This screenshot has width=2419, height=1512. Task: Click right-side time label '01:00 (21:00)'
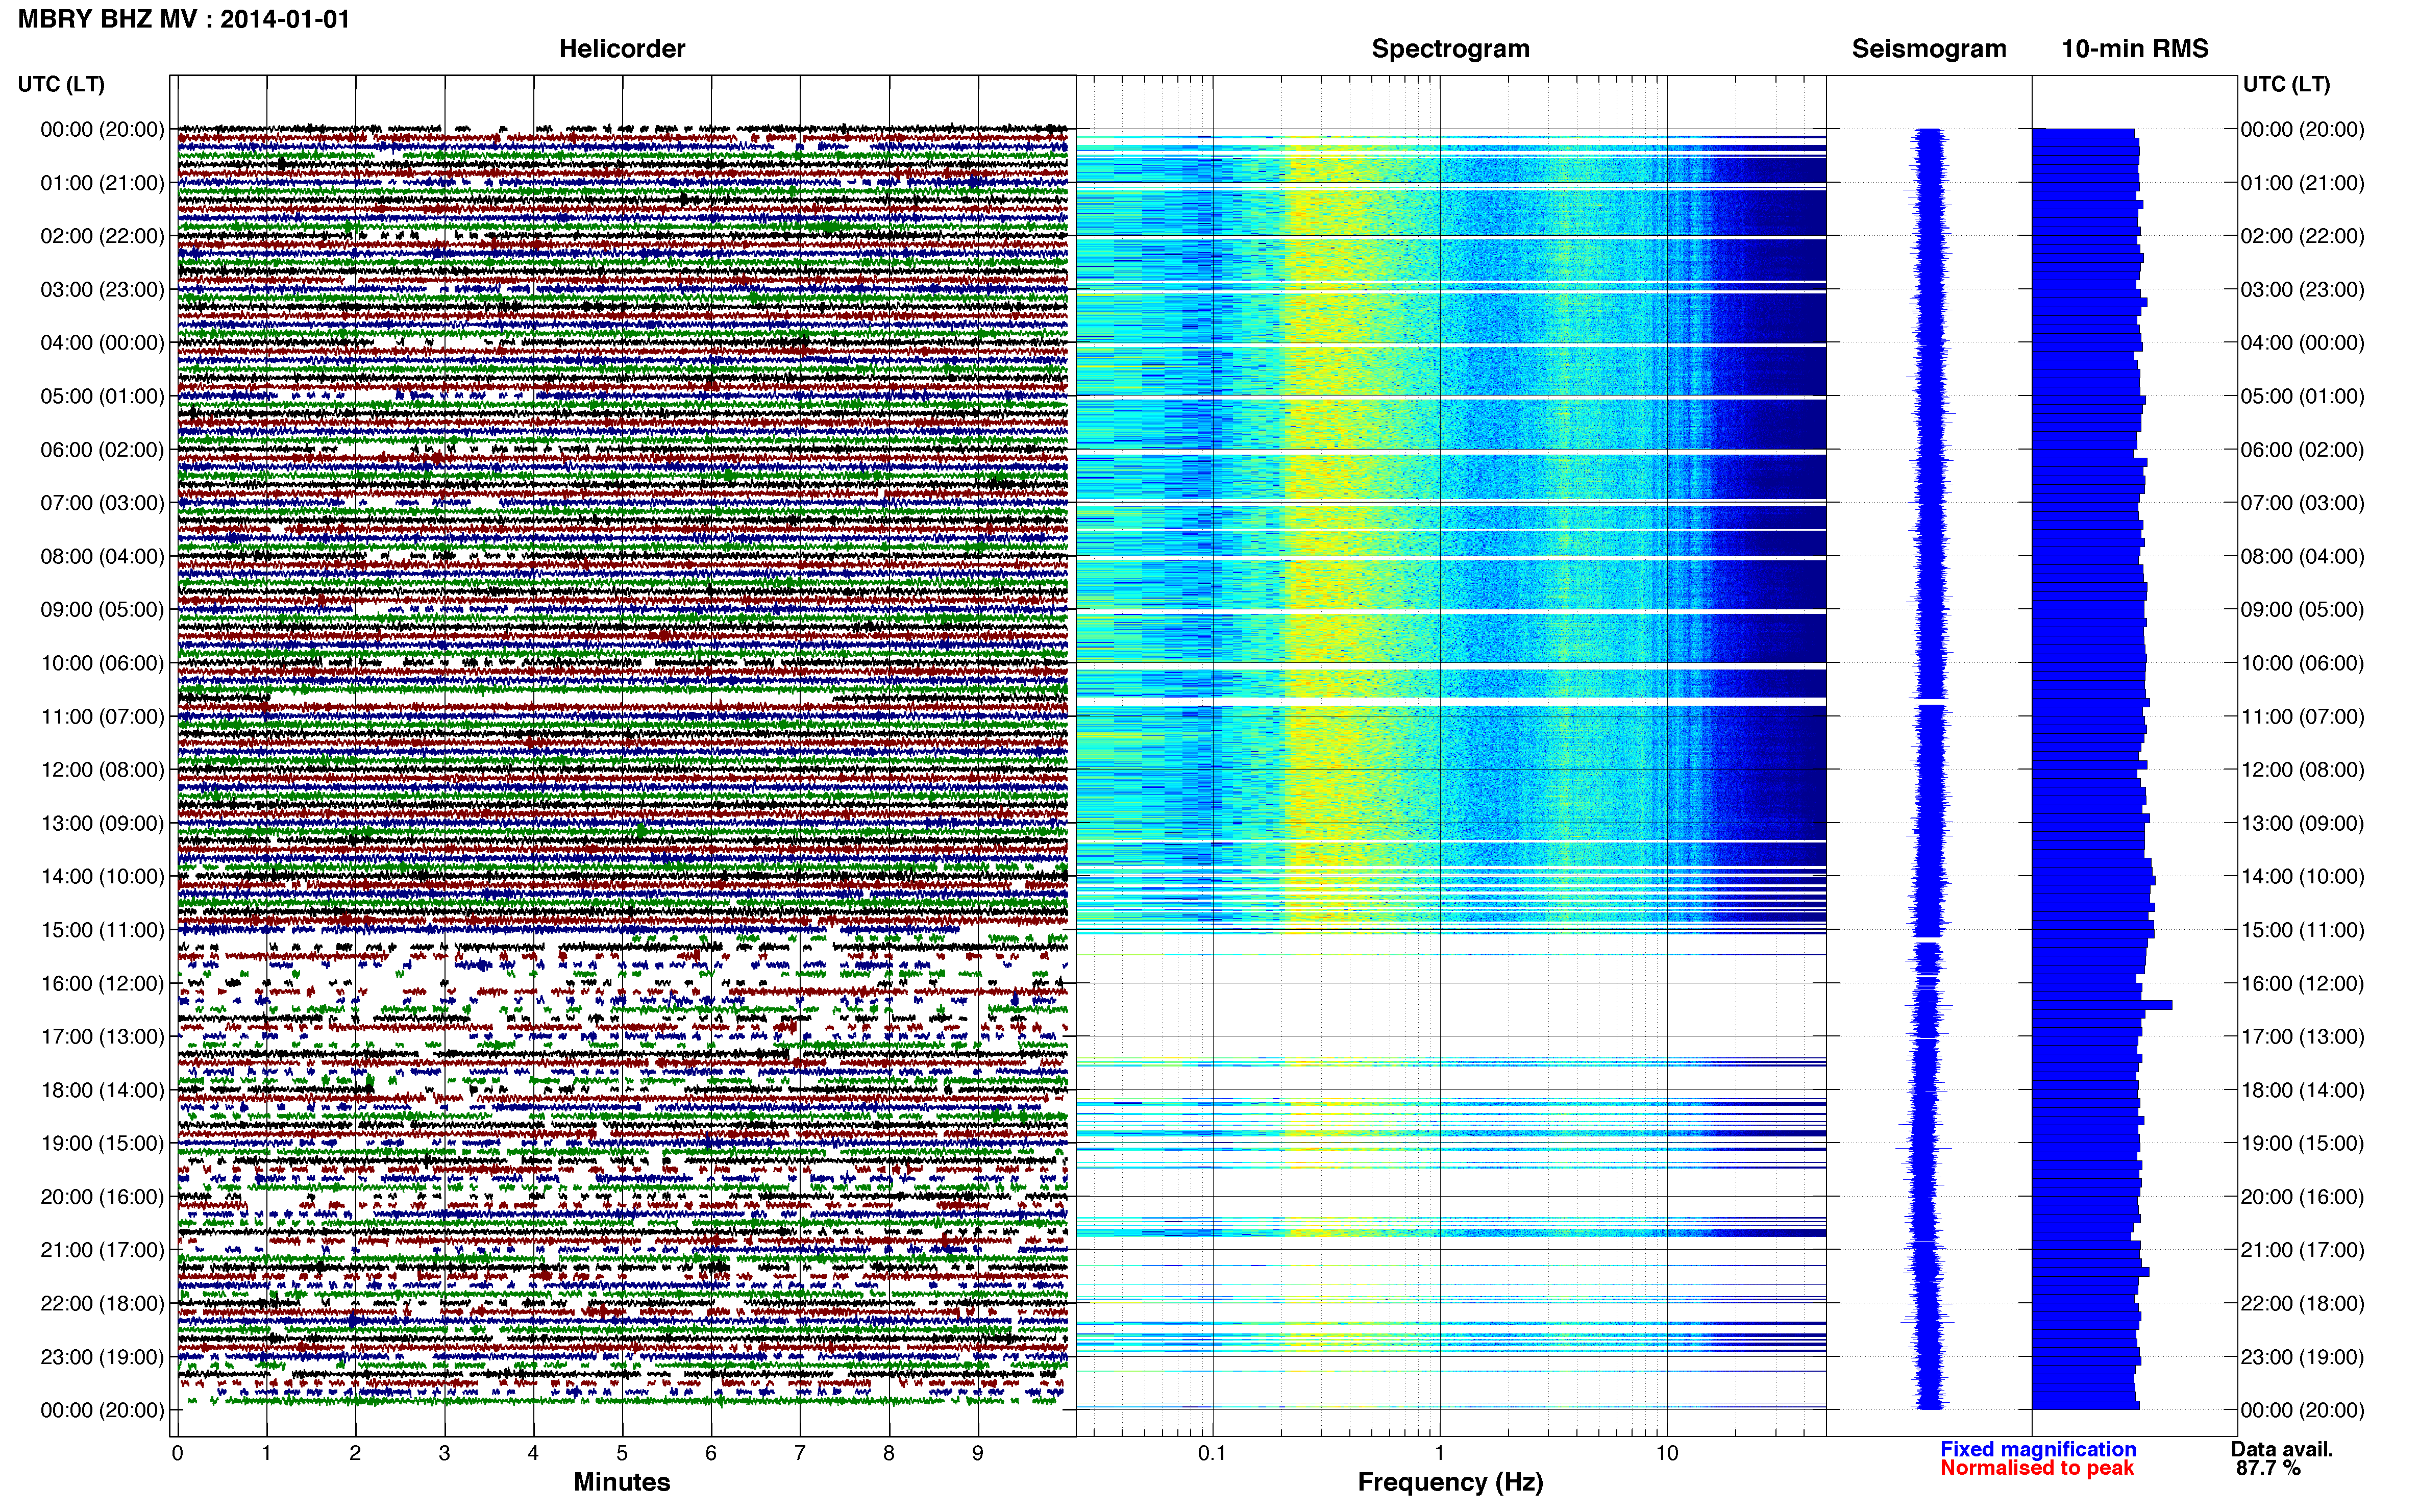tap(2303, 183)
